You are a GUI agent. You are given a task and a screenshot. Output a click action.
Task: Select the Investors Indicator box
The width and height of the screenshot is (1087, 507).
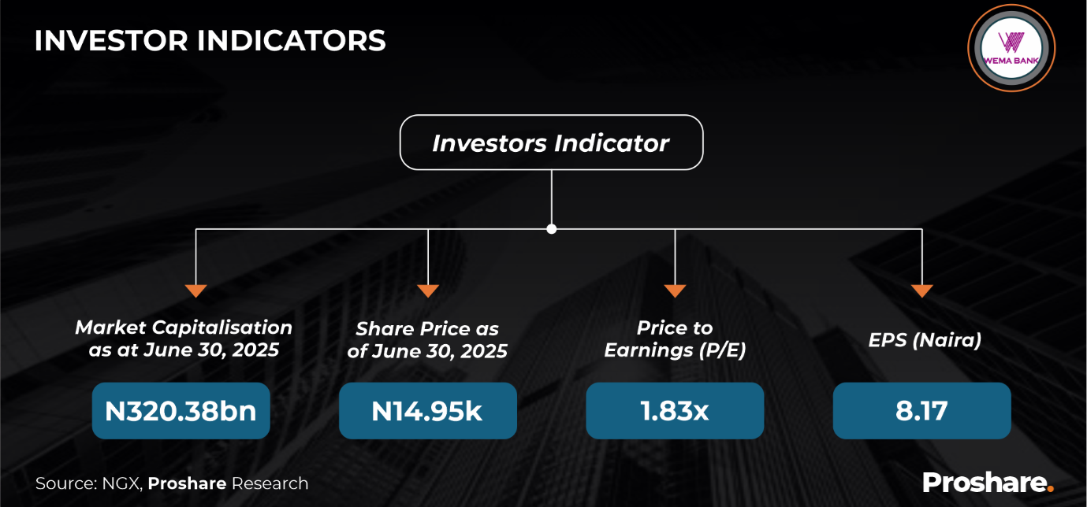point(551,142)
